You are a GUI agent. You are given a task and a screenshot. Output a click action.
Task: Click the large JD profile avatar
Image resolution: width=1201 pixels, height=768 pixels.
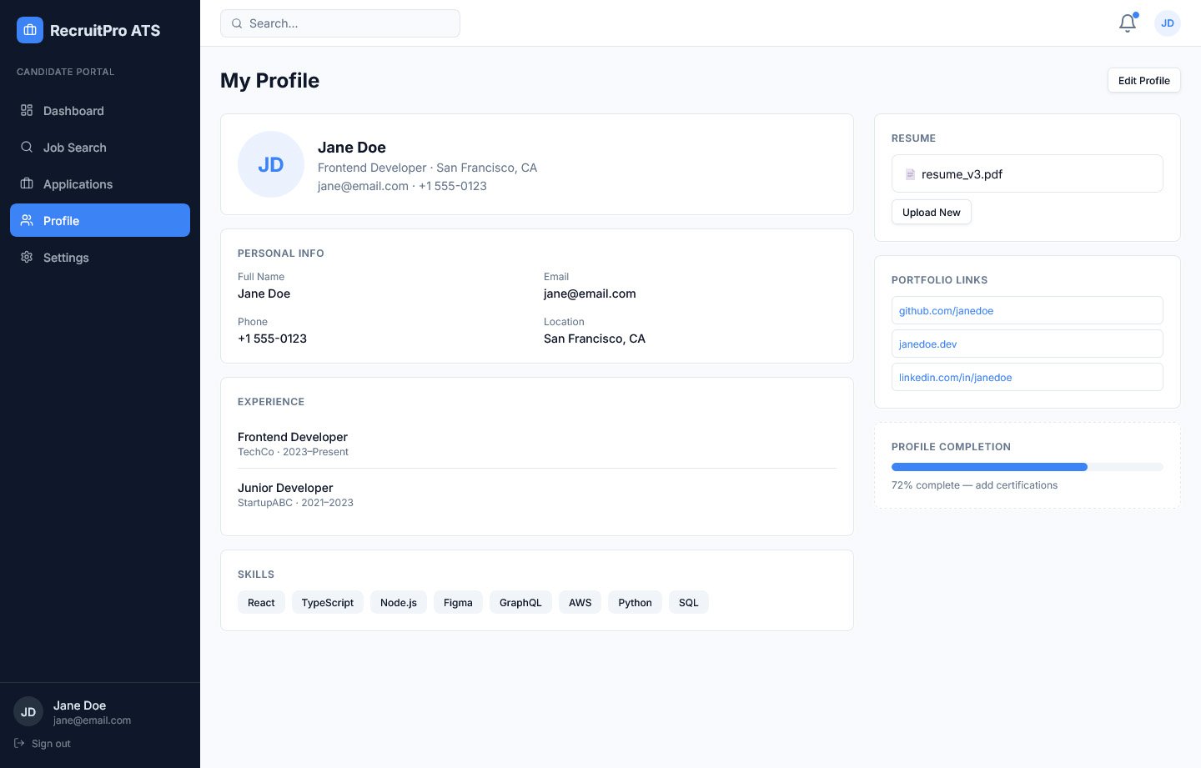pyautogui.click(x=271, y=164)
